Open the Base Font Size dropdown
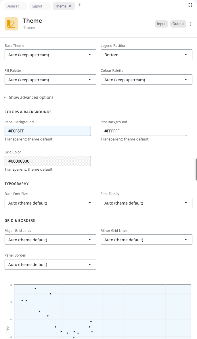 pos(50,203)
